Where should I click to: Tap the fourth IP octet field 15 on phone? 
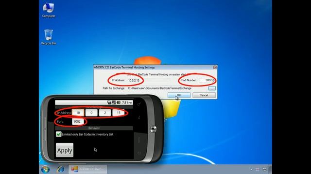119,113
